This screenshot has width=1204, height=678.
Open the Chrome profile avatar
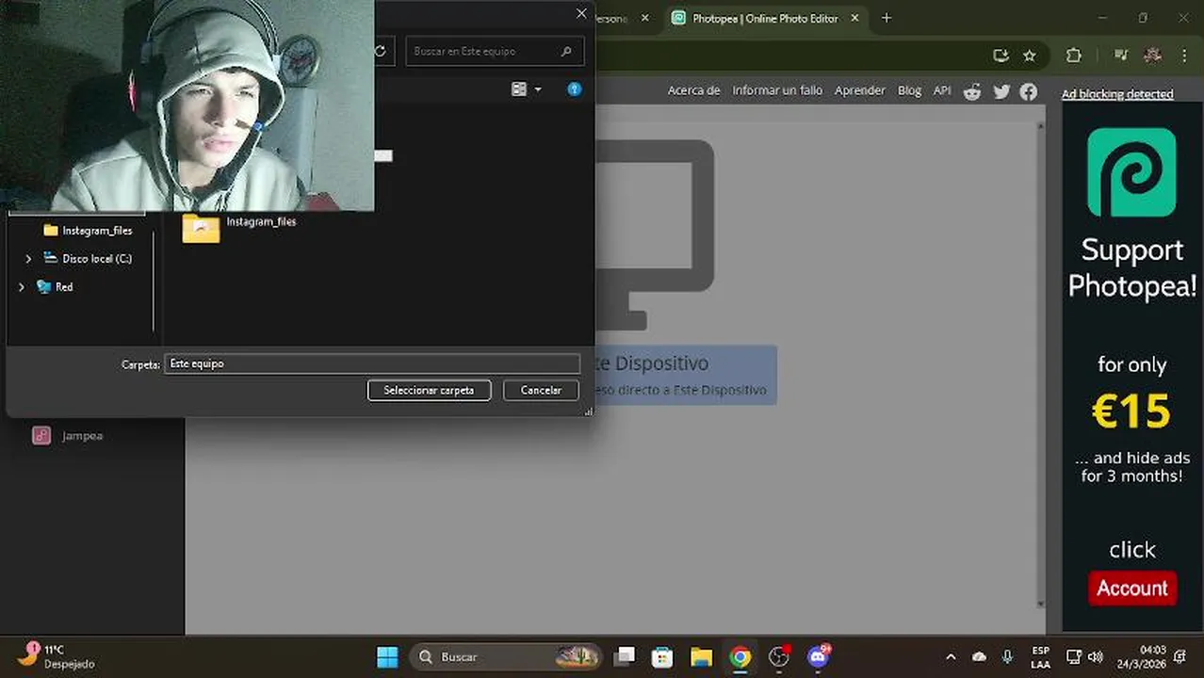[1152, 56]
